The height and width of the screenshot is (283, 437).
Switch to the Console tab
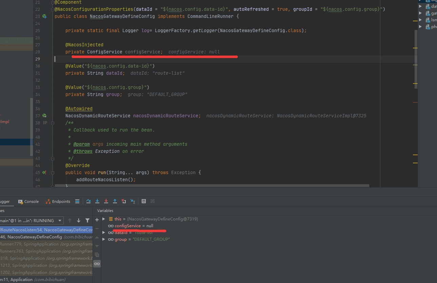pos(28,202)
